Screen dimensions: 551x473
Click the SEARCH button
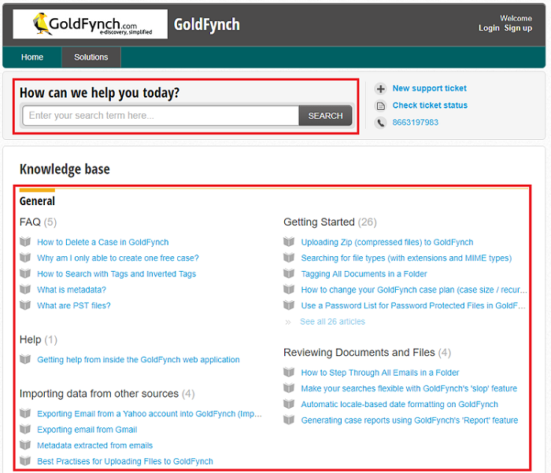click(325, 115)
